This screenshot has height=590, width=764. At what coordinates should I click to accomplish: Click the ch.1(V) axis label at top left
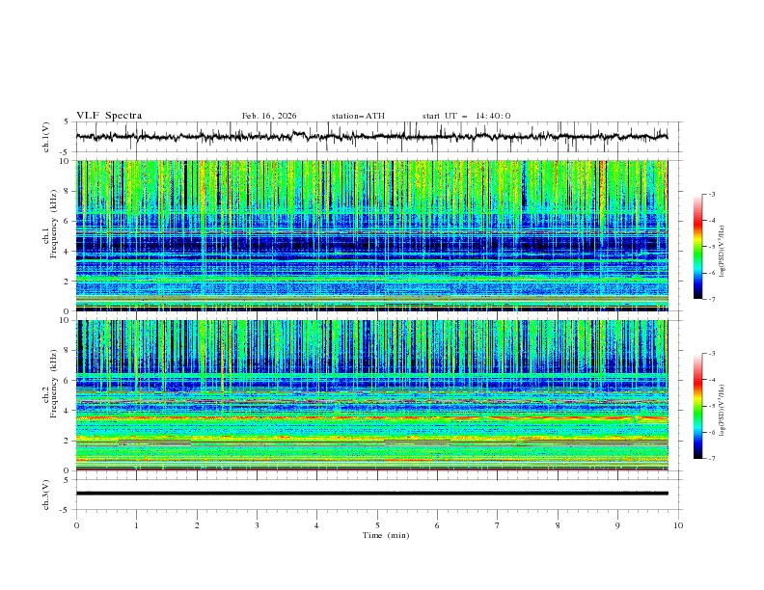pyautogui.click(x=45, y=137)
